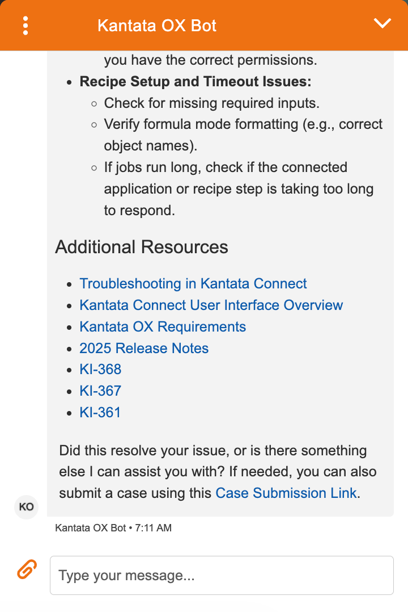Click the Additional Resources heading
This screenshot has height=612, width=408.
pyautogui.click(x=142, y=247)
